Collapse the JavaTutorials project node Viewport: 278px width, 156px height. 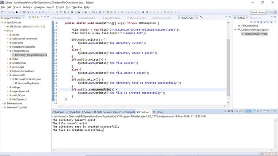coord(2,23)
